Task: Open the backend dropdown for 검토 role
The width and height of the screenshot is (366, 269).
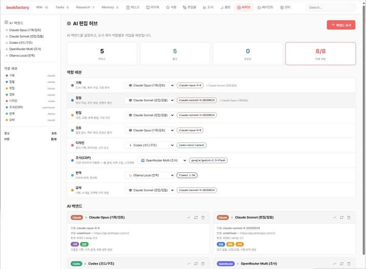Action: (x=150, y=130)
